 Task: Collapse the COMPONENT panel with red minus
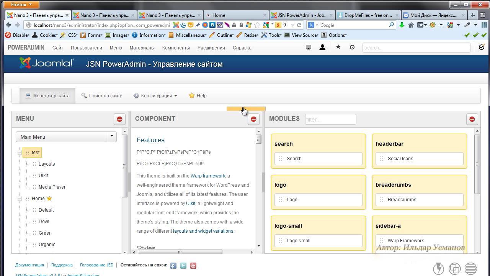tap(253, 119)
